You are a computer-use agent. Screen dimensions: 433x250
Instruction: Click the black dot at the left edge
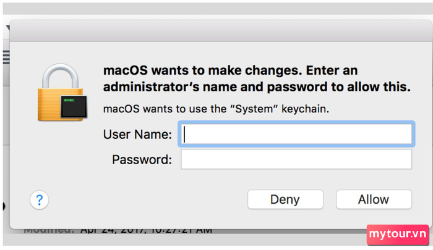click(4, 206)
